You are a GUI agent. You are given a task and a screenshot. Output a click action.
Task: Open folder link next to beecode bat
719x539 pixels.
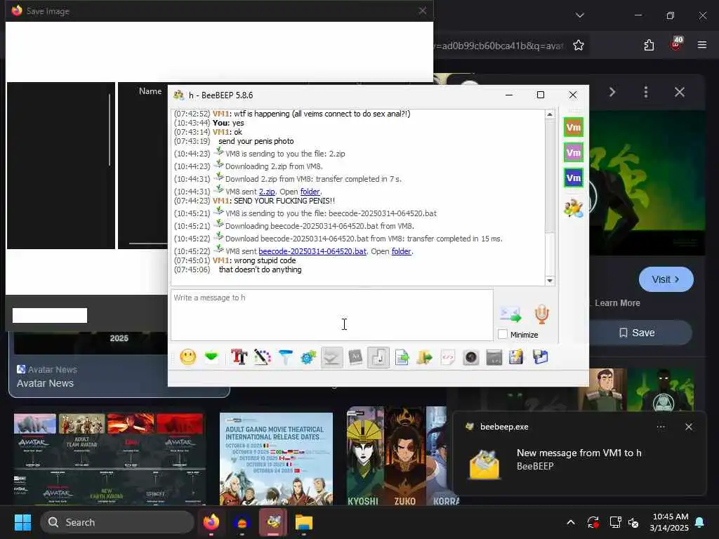click(x=401, y=251)
